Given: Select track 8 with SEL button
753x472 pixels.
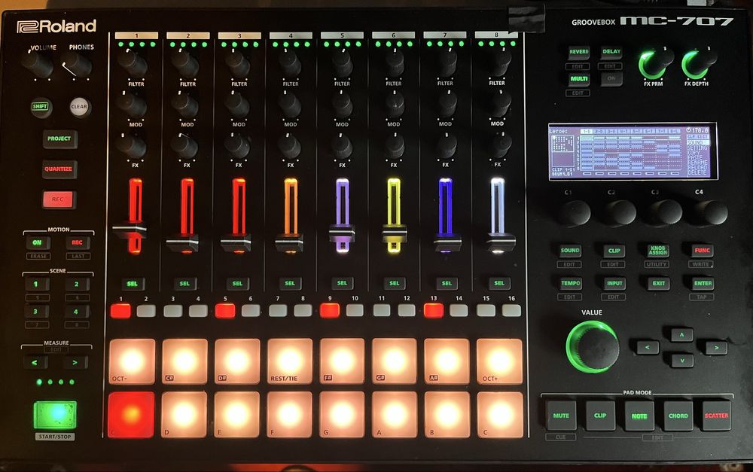Looking at the screenshot, I should 499,283.
